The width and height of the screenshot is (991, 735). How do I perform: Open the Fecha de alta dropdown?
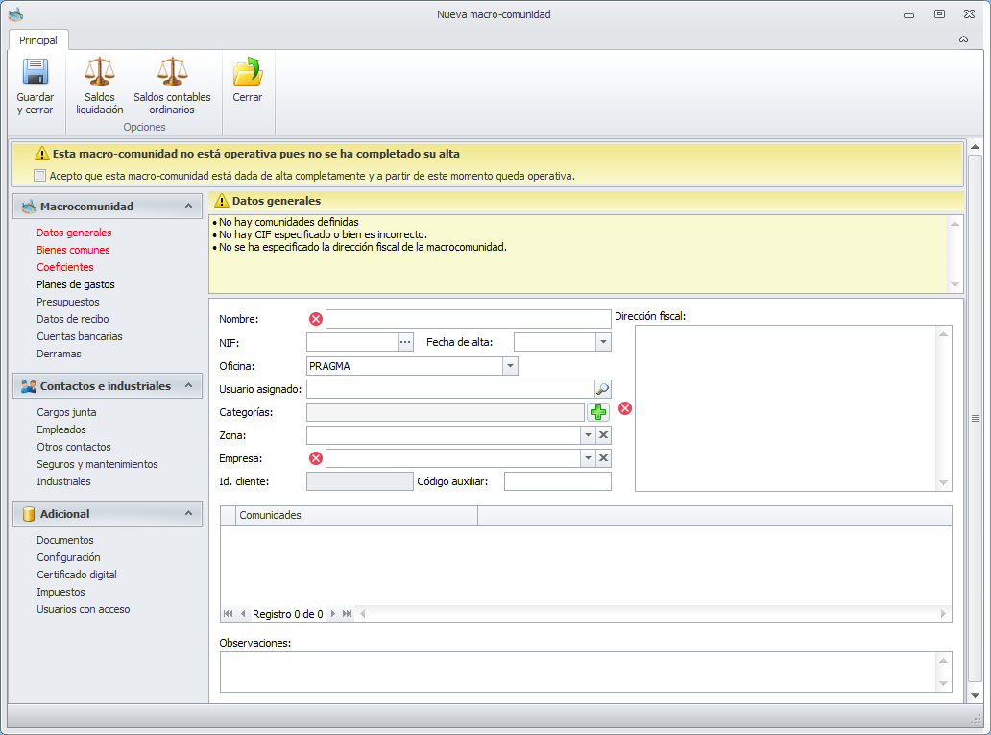tap(603, 342)
